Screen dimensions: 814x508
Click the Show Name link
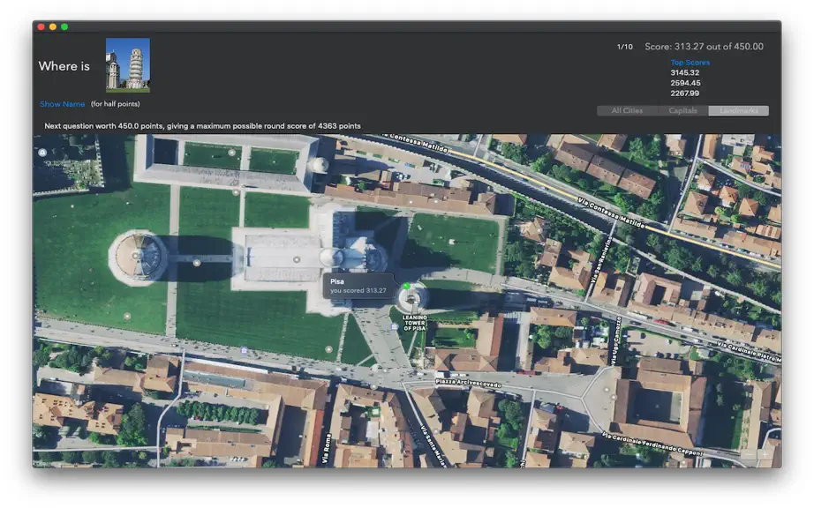(x=63, y=104)
